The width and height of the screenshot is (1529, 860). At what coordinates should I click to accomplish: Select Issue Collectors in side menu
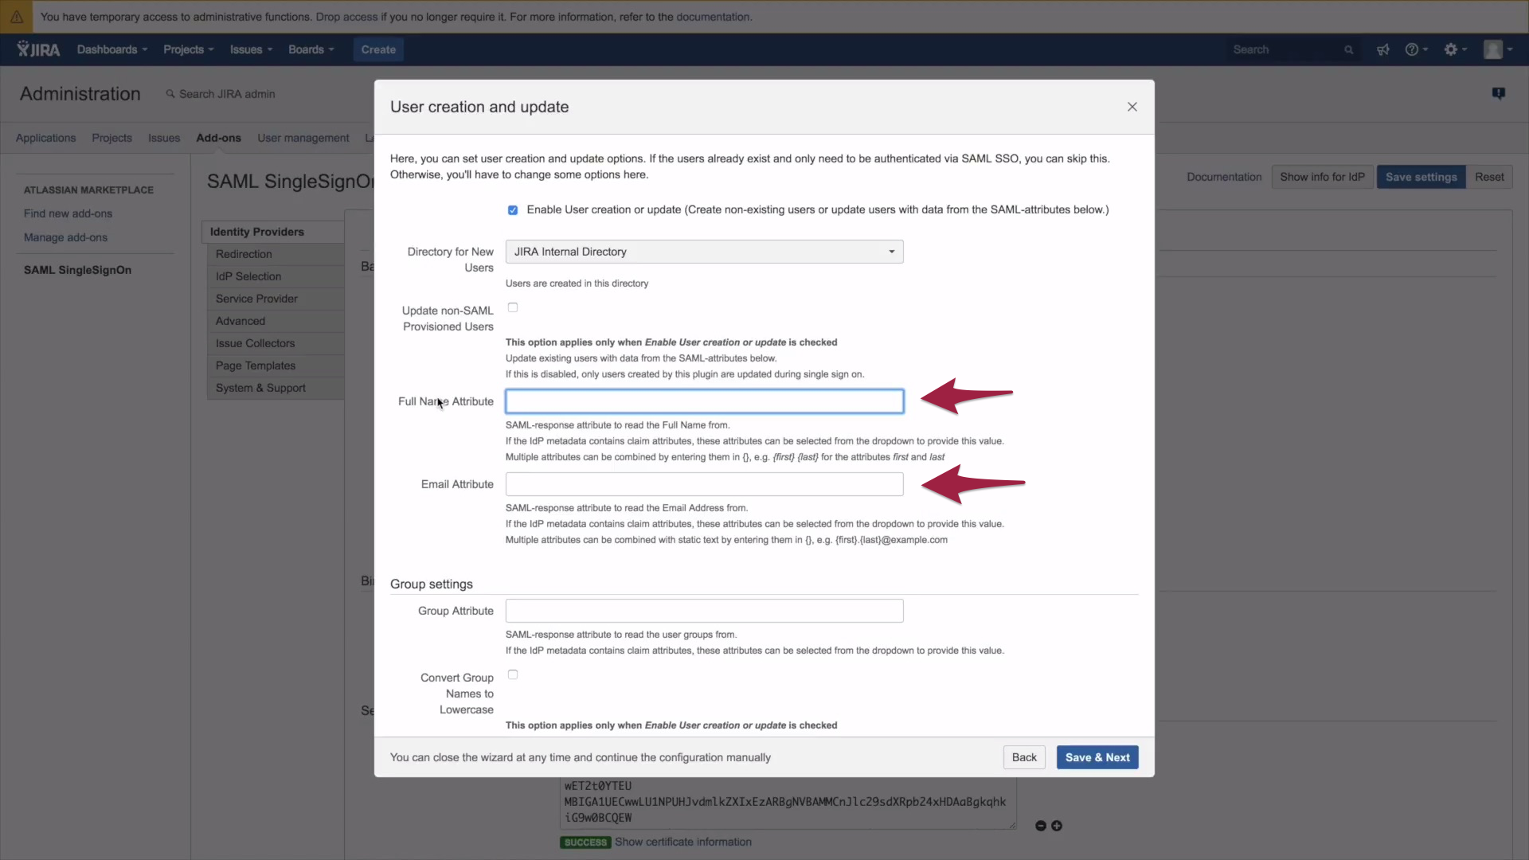coord(276,343)
